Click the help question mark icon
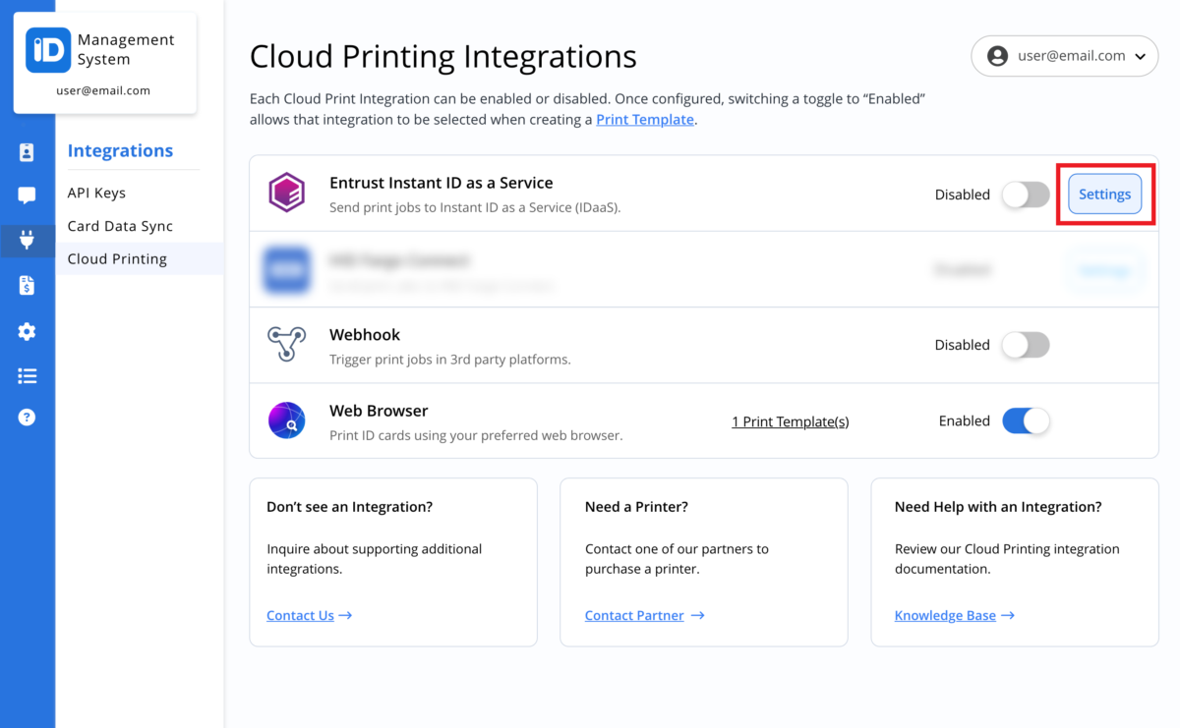 (x=28, y=416)
